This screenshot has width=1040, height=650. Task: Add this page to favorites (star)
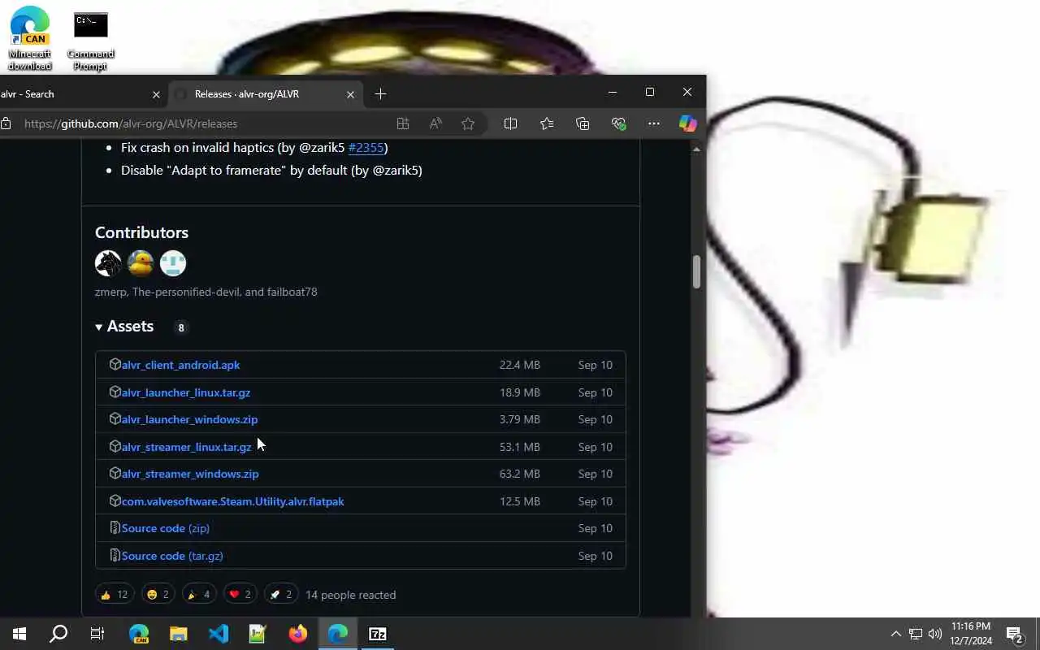pyautogui.click(x=468, y=123)
